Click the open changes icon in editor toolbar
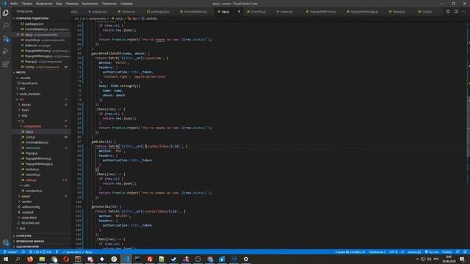This screenshot has height=264, width=470. pos(448,12)
